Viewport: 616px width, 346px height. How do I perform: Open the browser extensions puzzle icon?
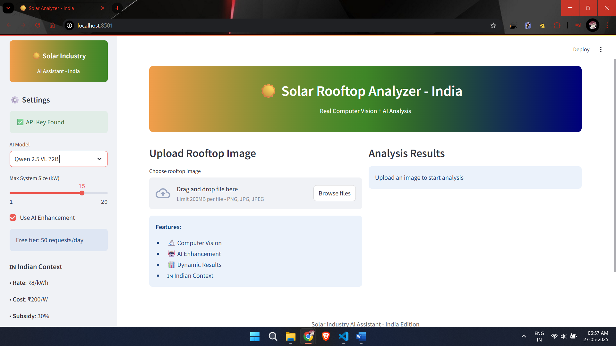(x=557, y=25)
